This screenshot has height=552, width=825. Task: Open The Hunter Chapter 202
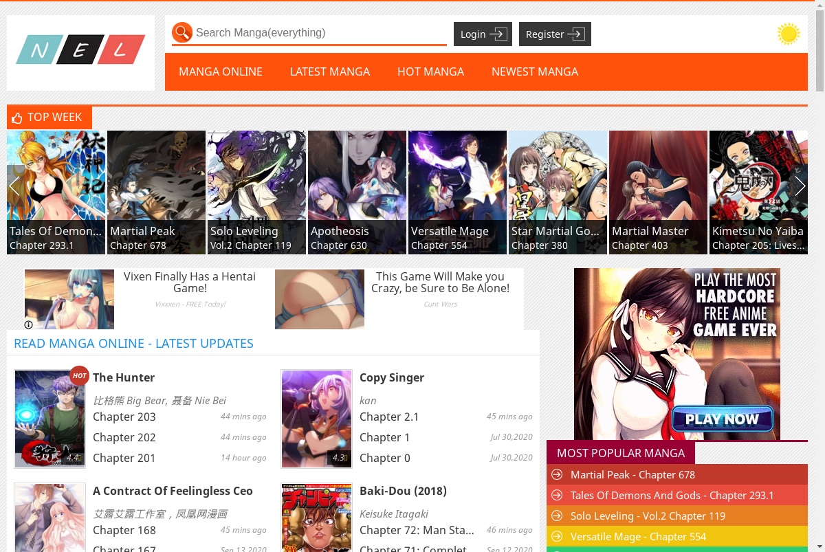(124, 437)
